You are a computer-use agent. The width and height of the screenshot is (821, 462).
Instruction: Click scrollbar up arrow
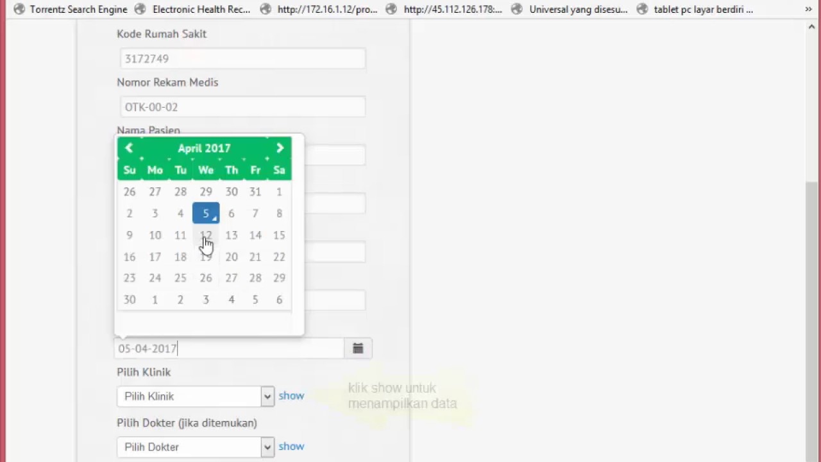point(812,26)
